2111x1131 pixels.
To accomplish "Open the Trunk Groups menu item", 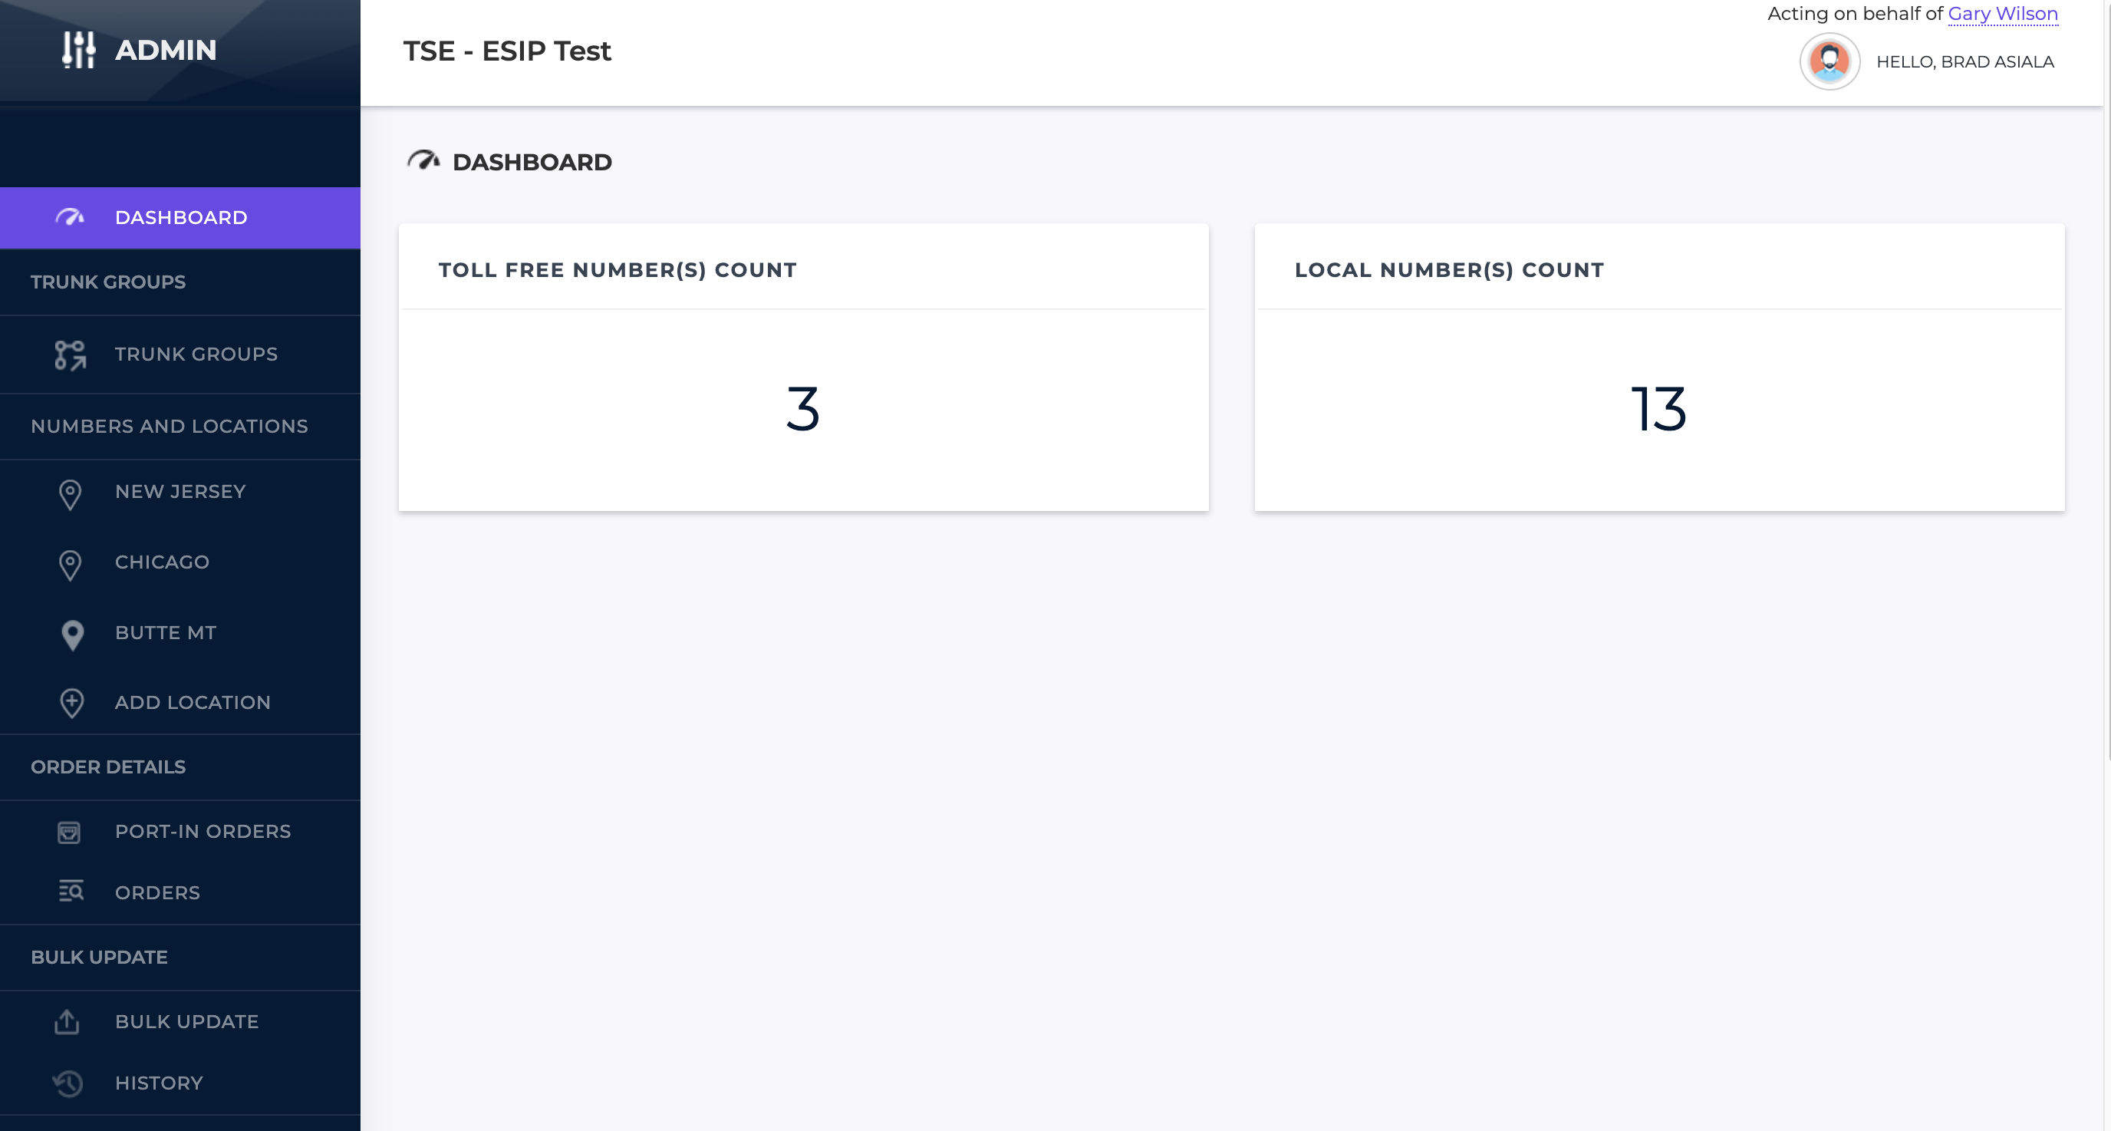I will point(180,354).
